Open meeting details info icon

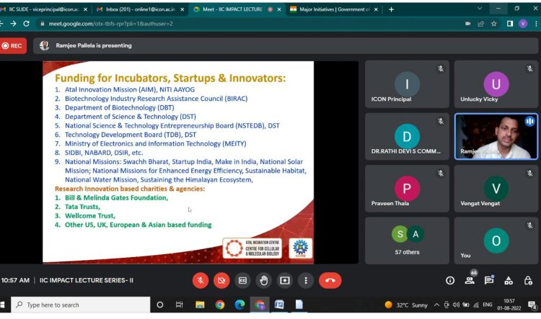click(450, 280)
